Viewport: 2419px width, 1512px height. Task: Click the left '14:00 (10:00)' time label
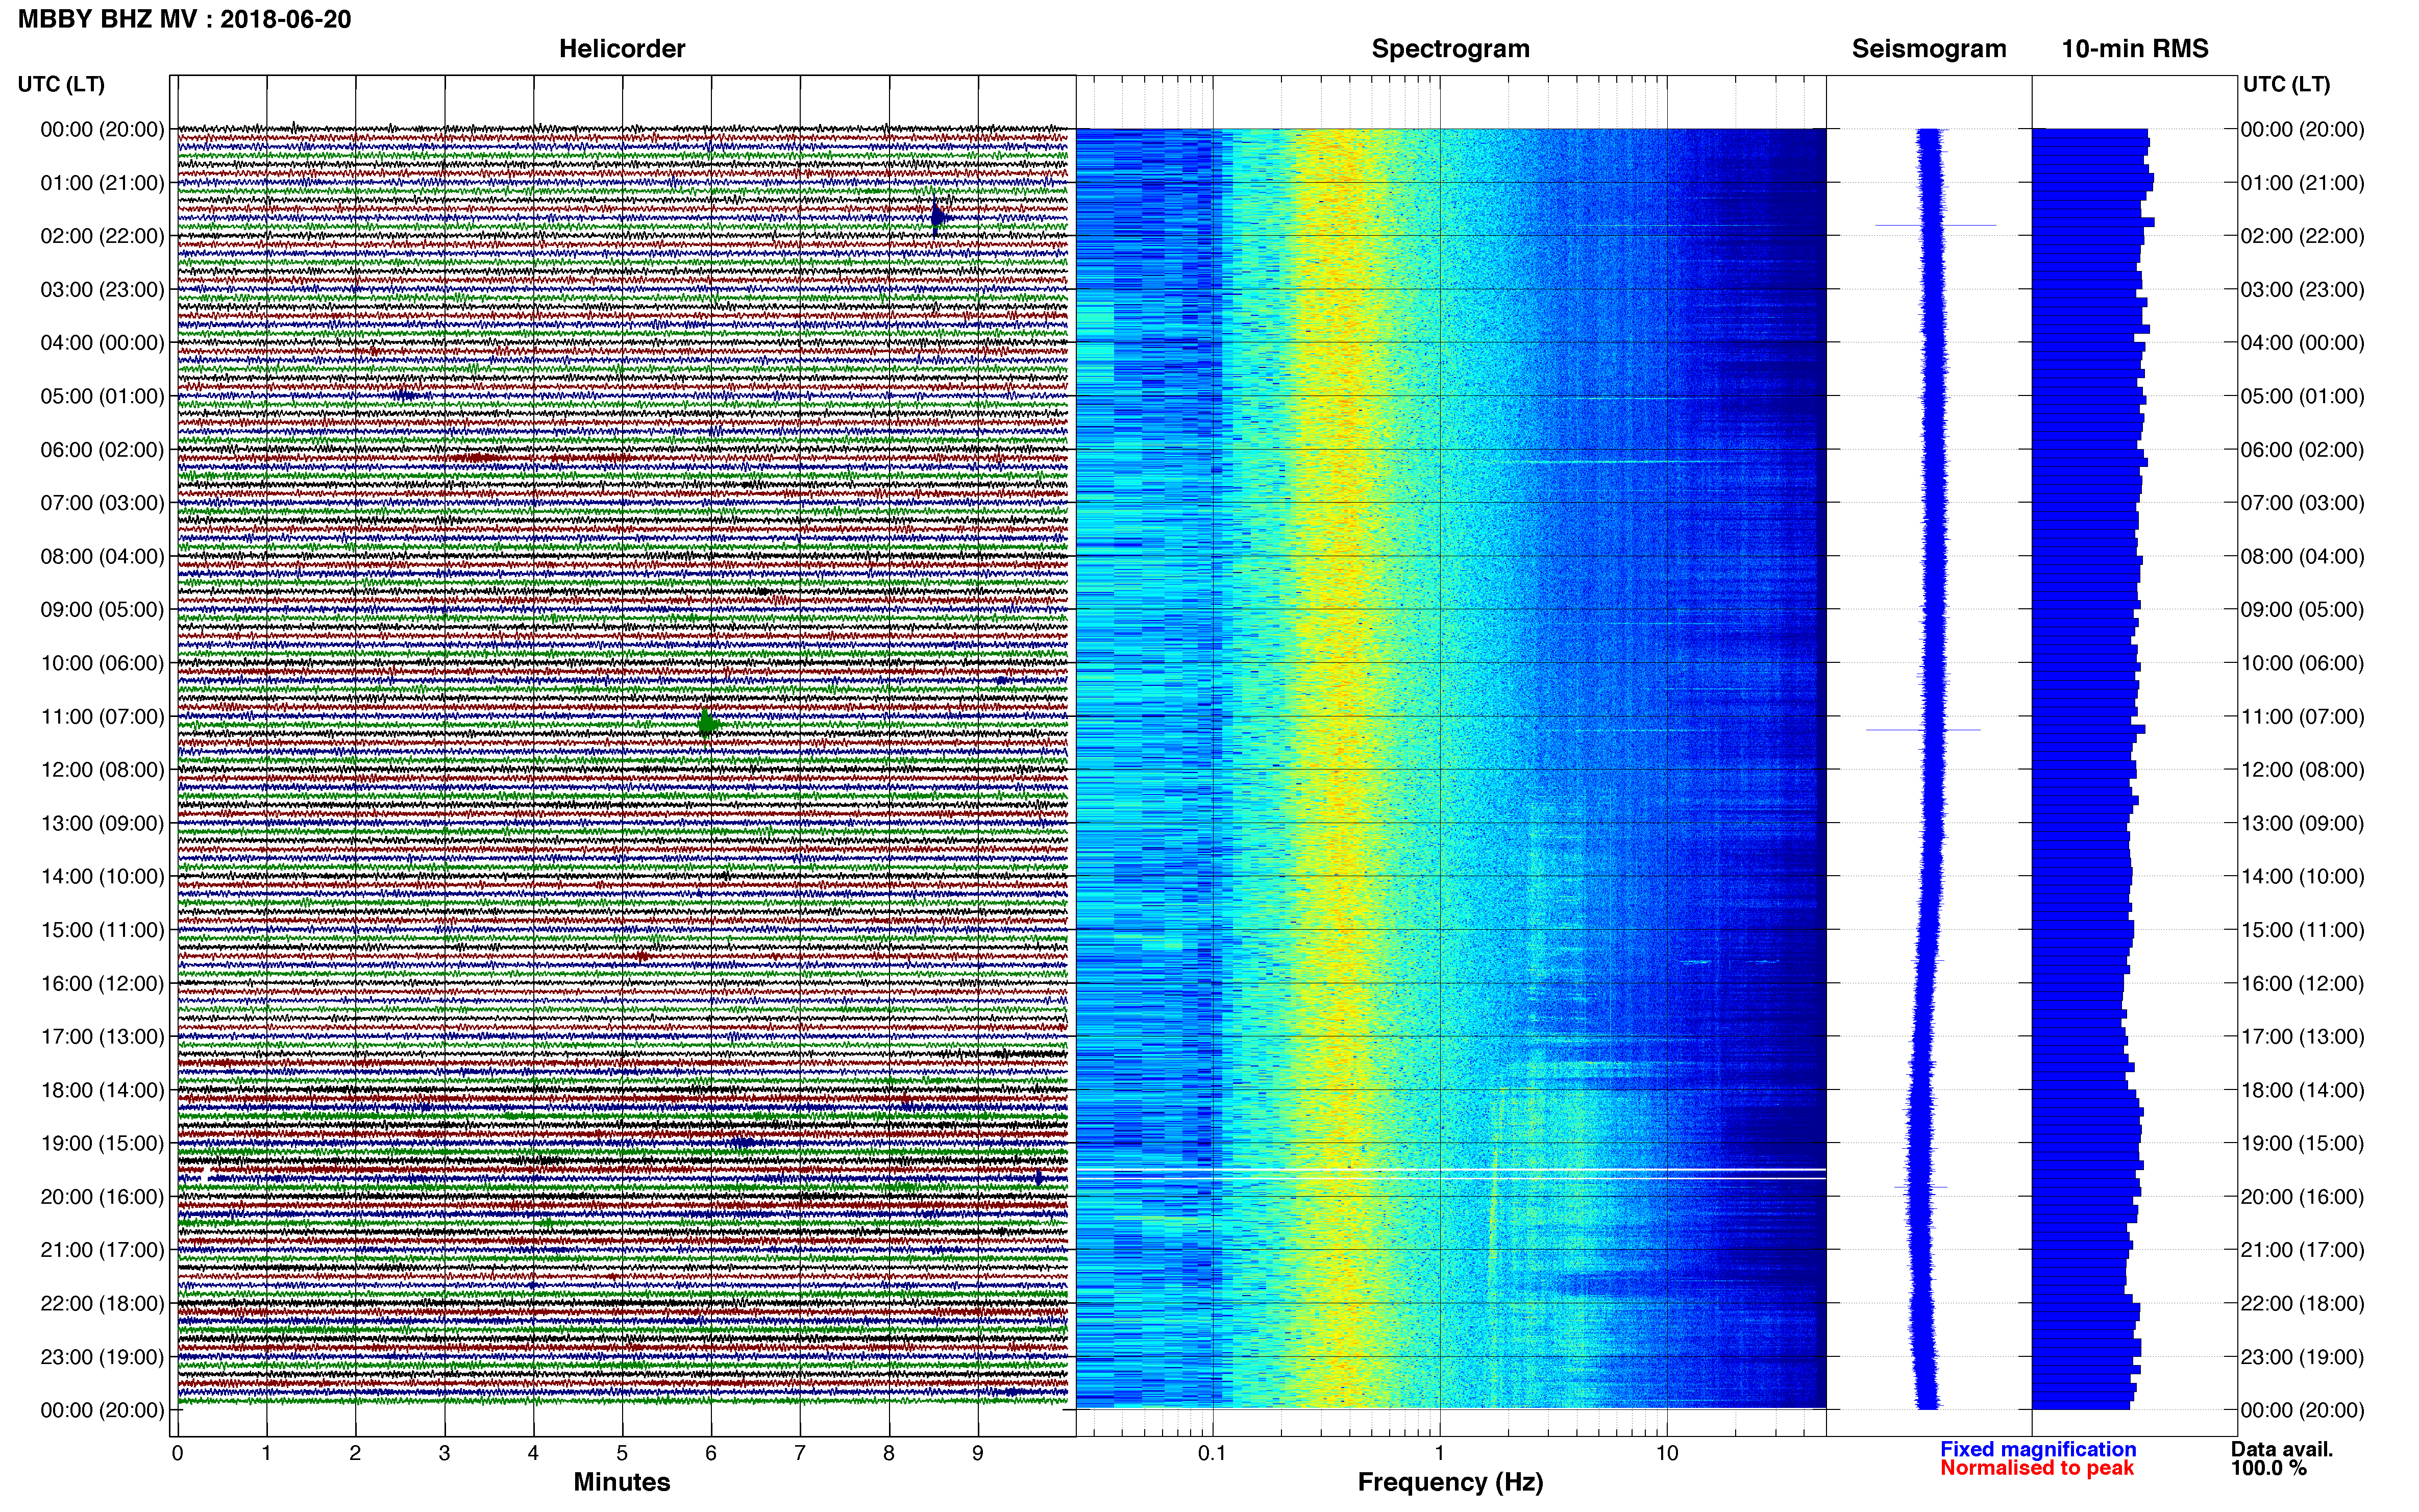(102, 876)
